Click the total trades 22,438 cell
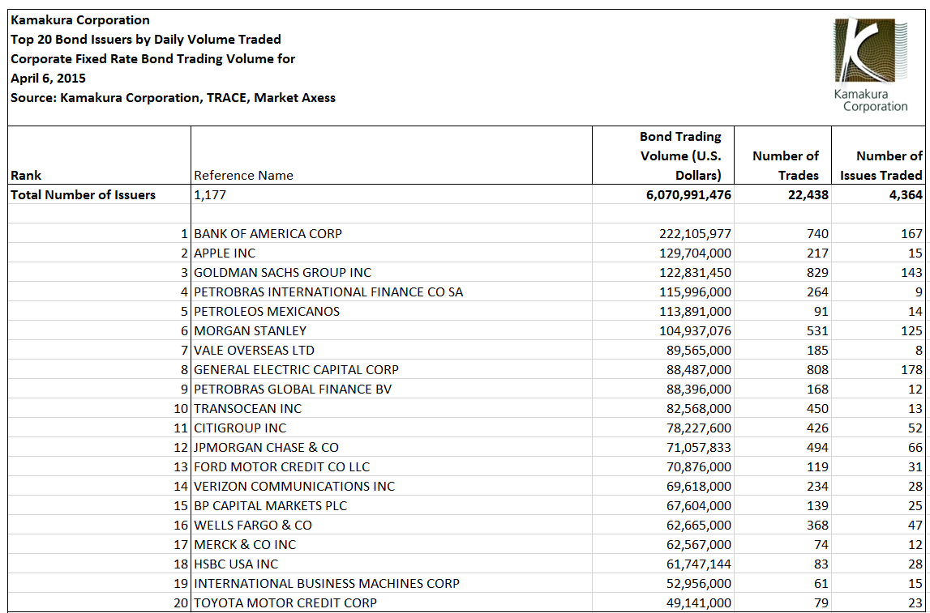 [x=783, y=195]
